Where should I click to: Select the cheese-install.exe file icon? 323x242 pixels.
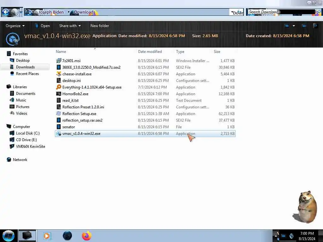click(59, 74)
